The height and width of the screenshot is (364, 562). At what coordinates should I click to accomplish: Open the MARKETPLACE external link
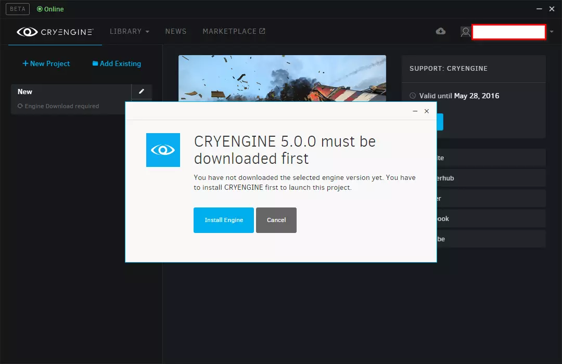click(234, 32)
